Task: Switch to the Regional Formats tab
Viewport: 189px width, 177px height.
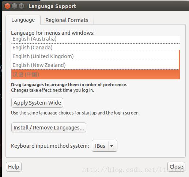Action: 67,20
